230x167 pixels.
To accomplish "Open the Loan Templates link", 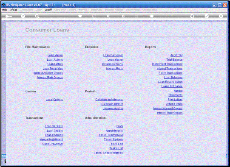I will (x=53, y=68).
